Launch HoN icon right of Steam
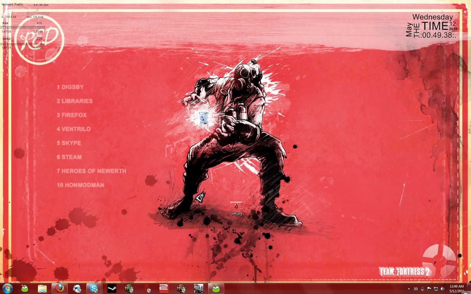471x294 pixels. coord(129,288)
